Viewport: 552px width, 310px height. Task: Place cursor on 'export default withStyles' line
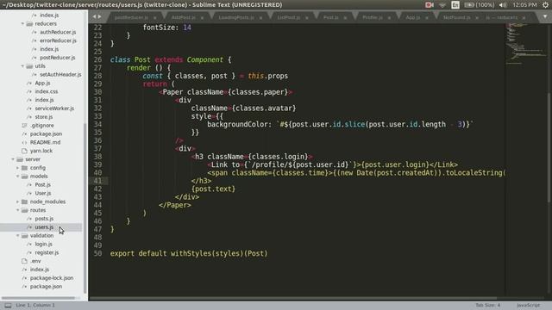click(x=189, y=253)
